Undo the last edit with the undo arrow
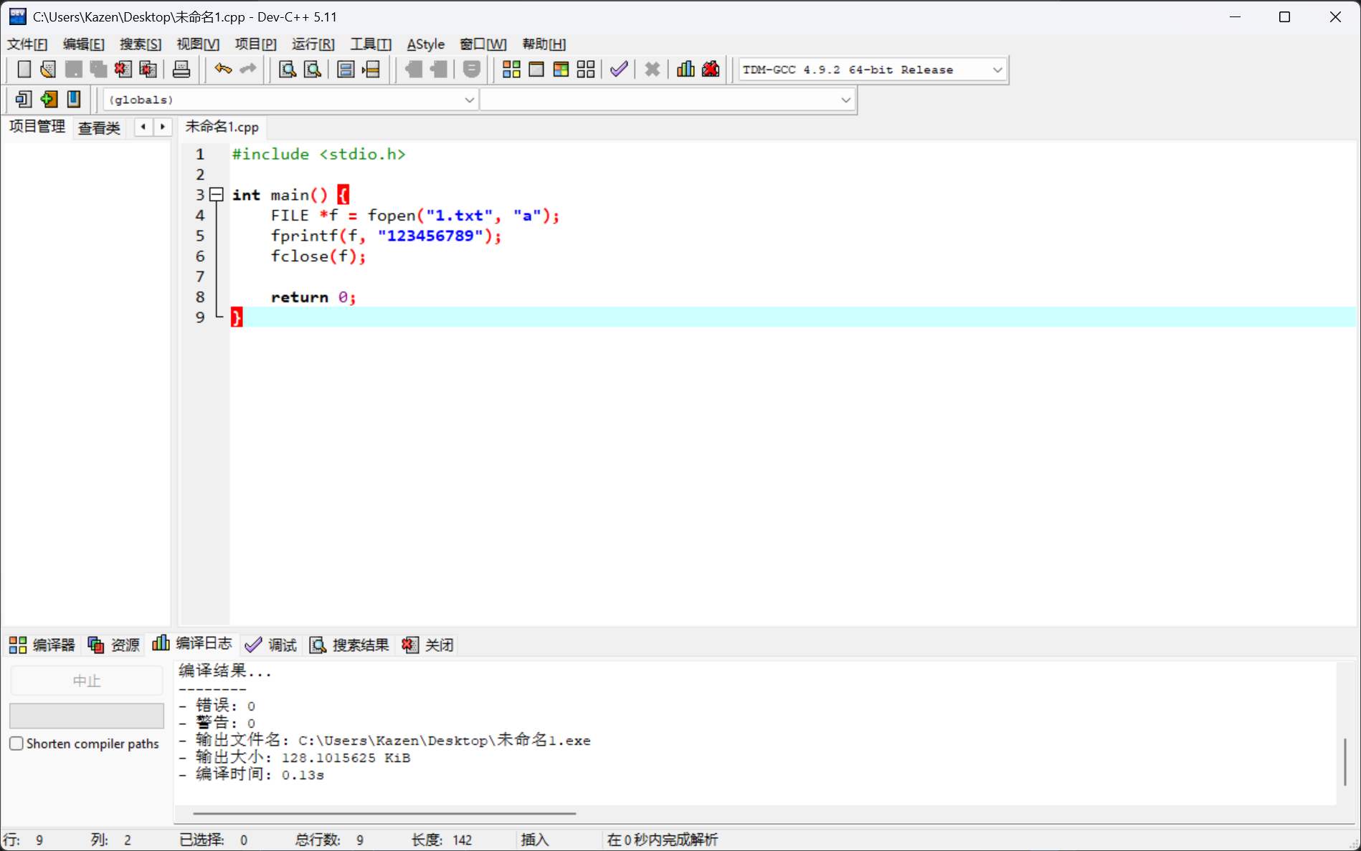1361x851 pixels. tap(222, 69)
